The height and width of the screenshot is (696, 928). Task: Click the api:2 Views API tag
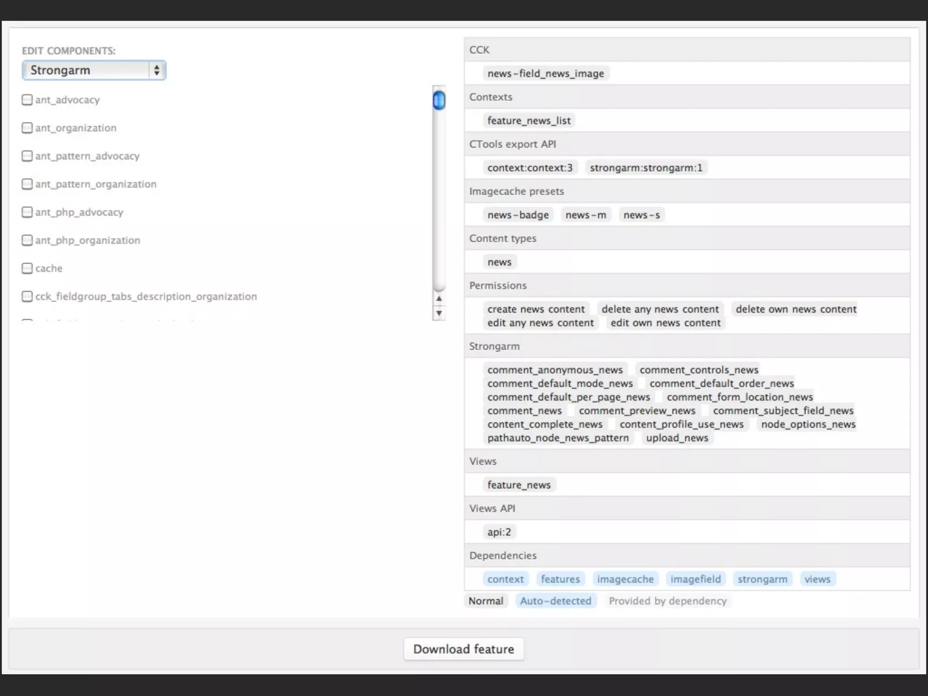[499, 532]
